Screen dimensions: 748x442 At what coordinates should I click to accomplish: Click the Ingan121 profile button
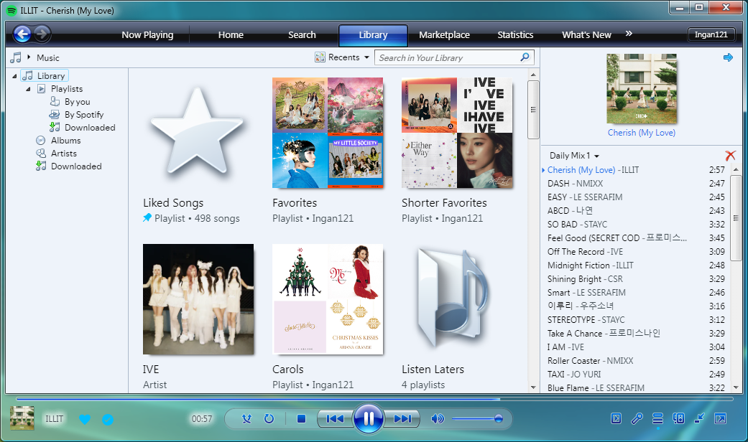[711, 34]
